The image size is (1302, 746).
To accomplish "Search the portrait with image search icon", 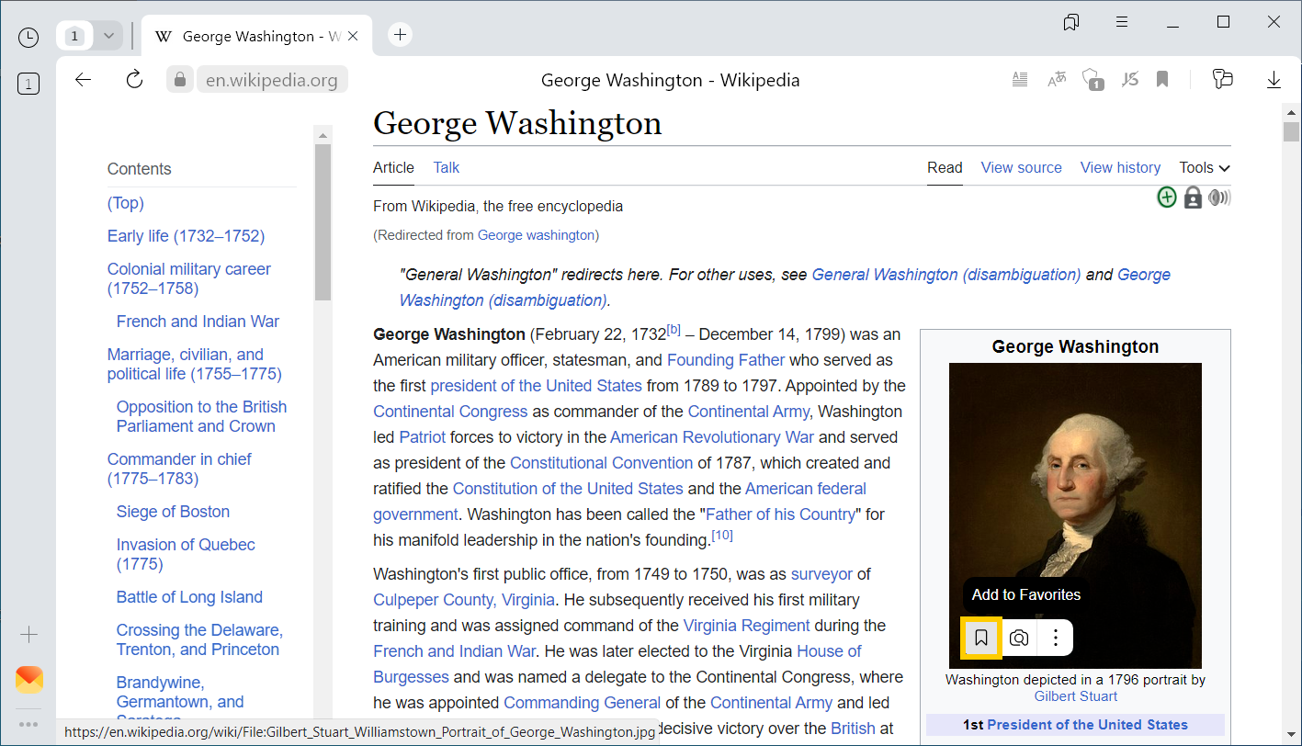I will tap(1018, 638).
